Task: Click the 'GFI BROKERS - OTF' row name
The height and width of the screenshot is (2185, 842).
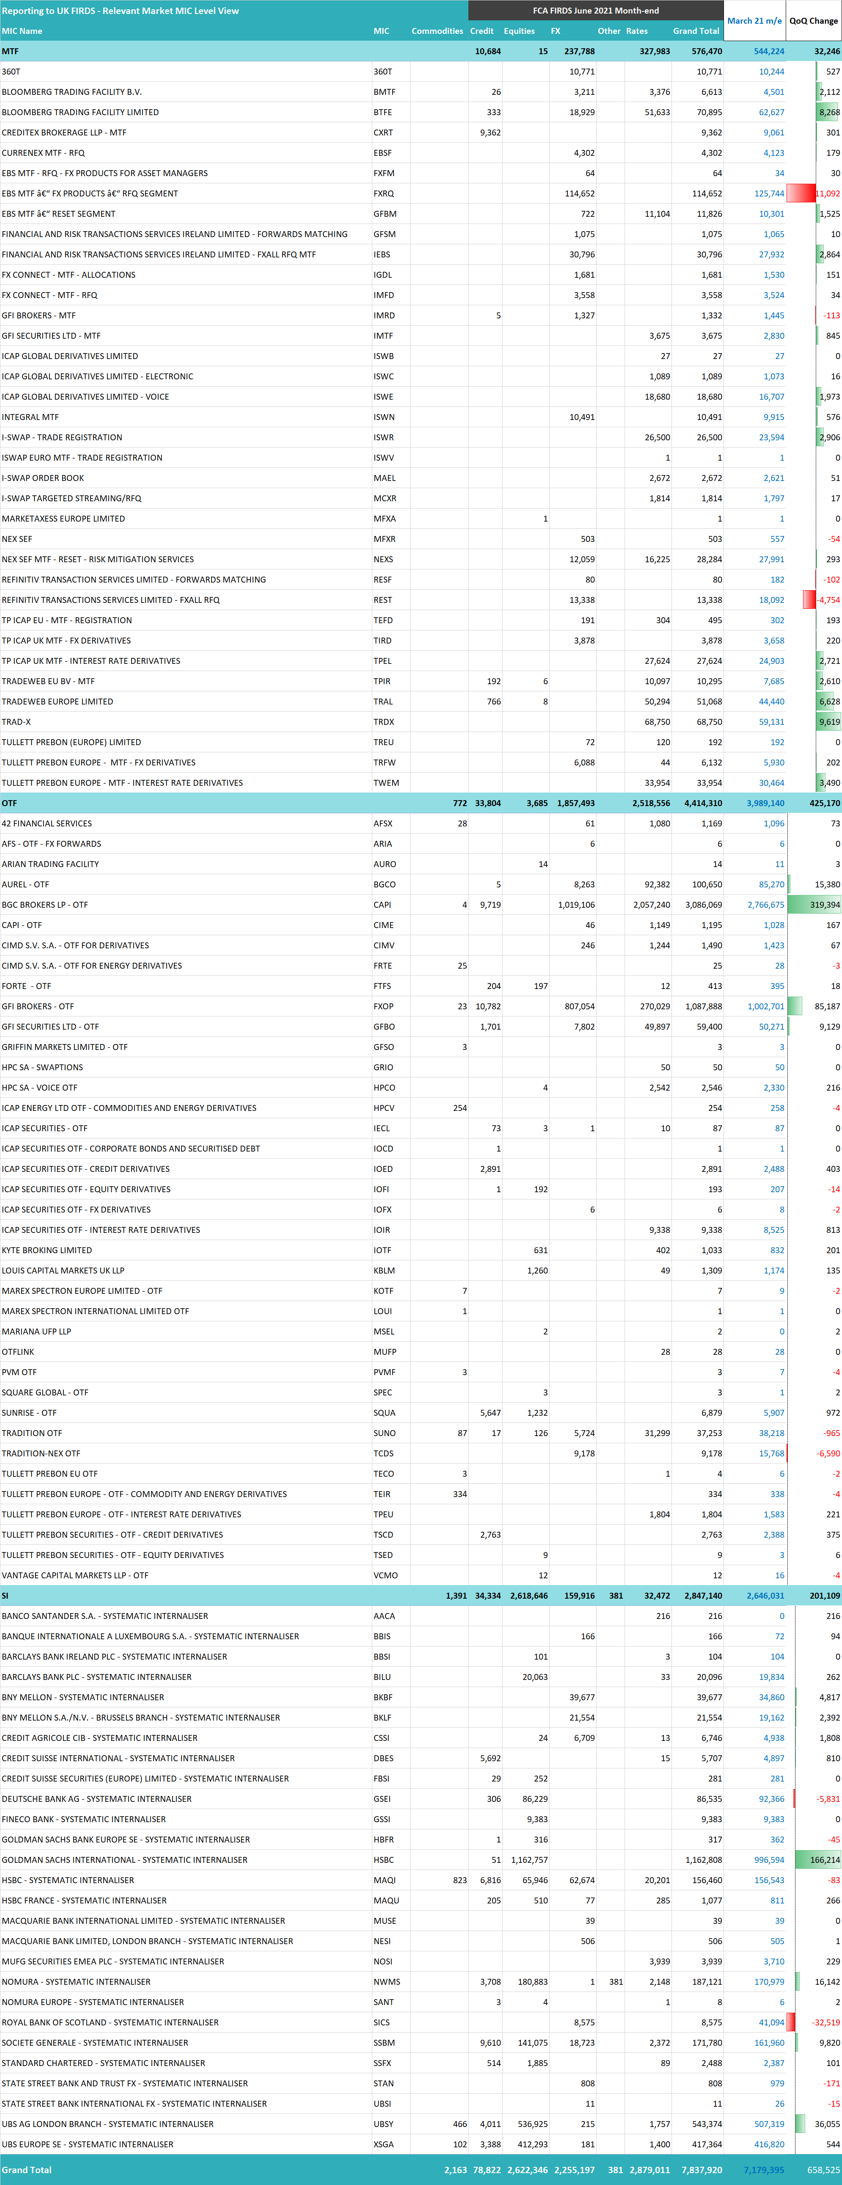Action: (38, 1007)
